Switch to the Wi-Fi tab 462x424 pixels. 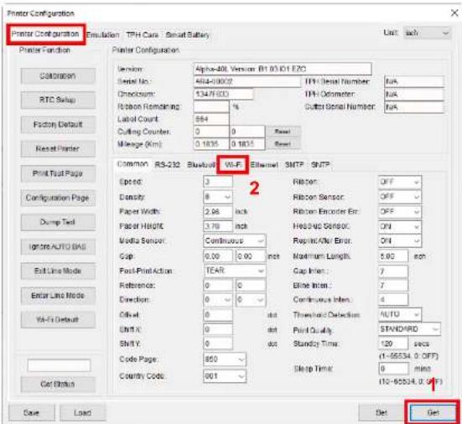pos(233,164)
